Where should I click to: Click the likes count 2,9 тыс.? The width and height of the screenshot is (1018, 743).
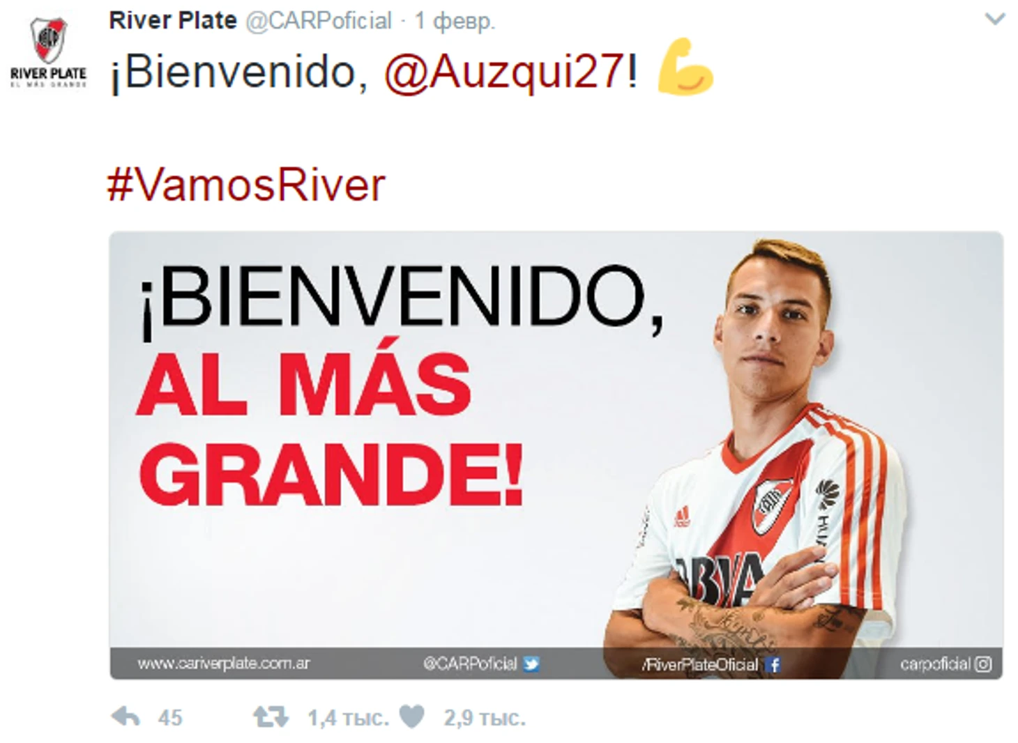(485, 717)
